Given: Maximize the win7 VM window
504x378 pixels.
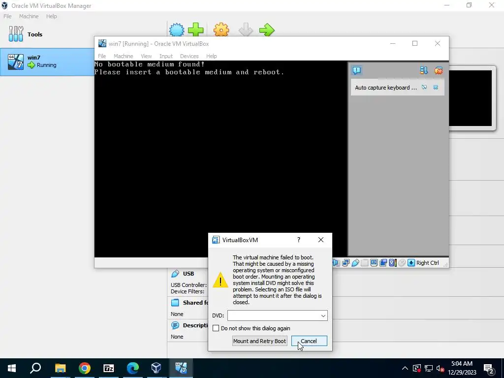Looking at the screenshot, I should click(415, 43).
